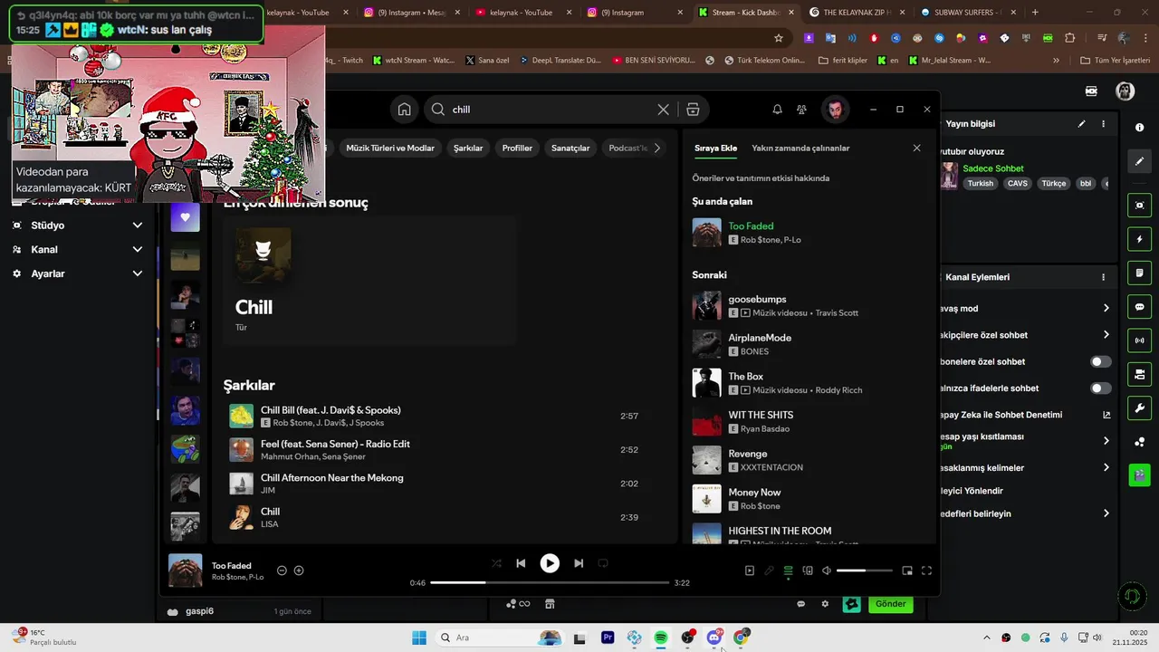Open Now Playing view icon
Viewport: 1159px width, 652px height.
(x=750, y=570)
